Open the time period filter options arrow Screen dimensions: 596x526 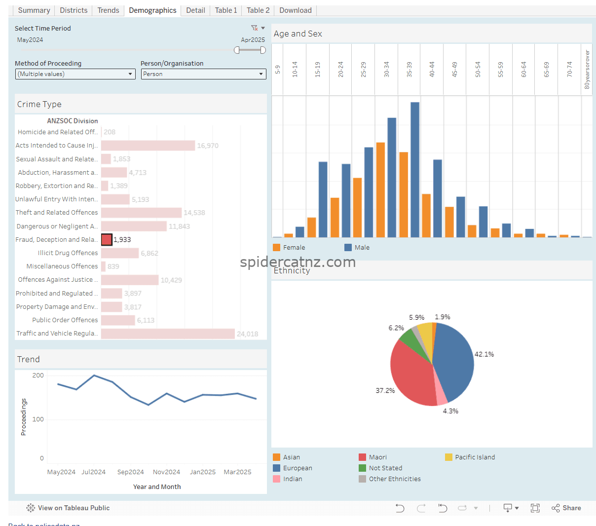coord(263,28)
